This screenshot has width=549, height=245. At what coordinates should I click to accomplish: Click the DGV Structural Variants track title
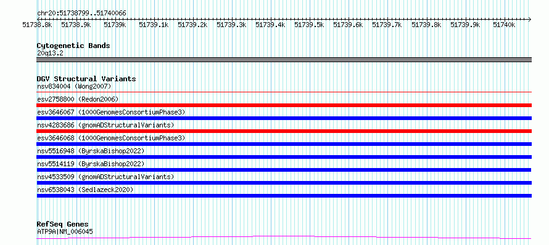pos(86,79)
